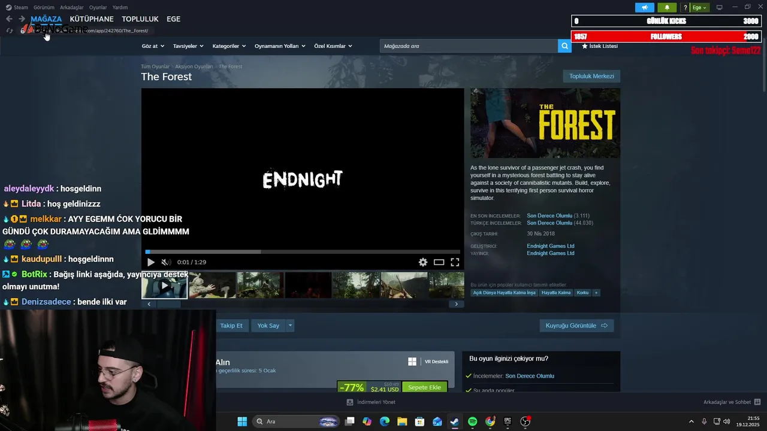
Task: Click the forward navigation arrow
Action: tap(22, 19)
